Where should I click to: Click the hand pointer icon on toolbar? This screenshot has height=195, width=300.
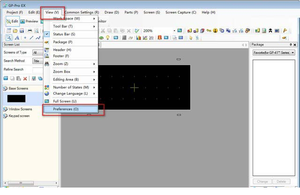(191, 38)
